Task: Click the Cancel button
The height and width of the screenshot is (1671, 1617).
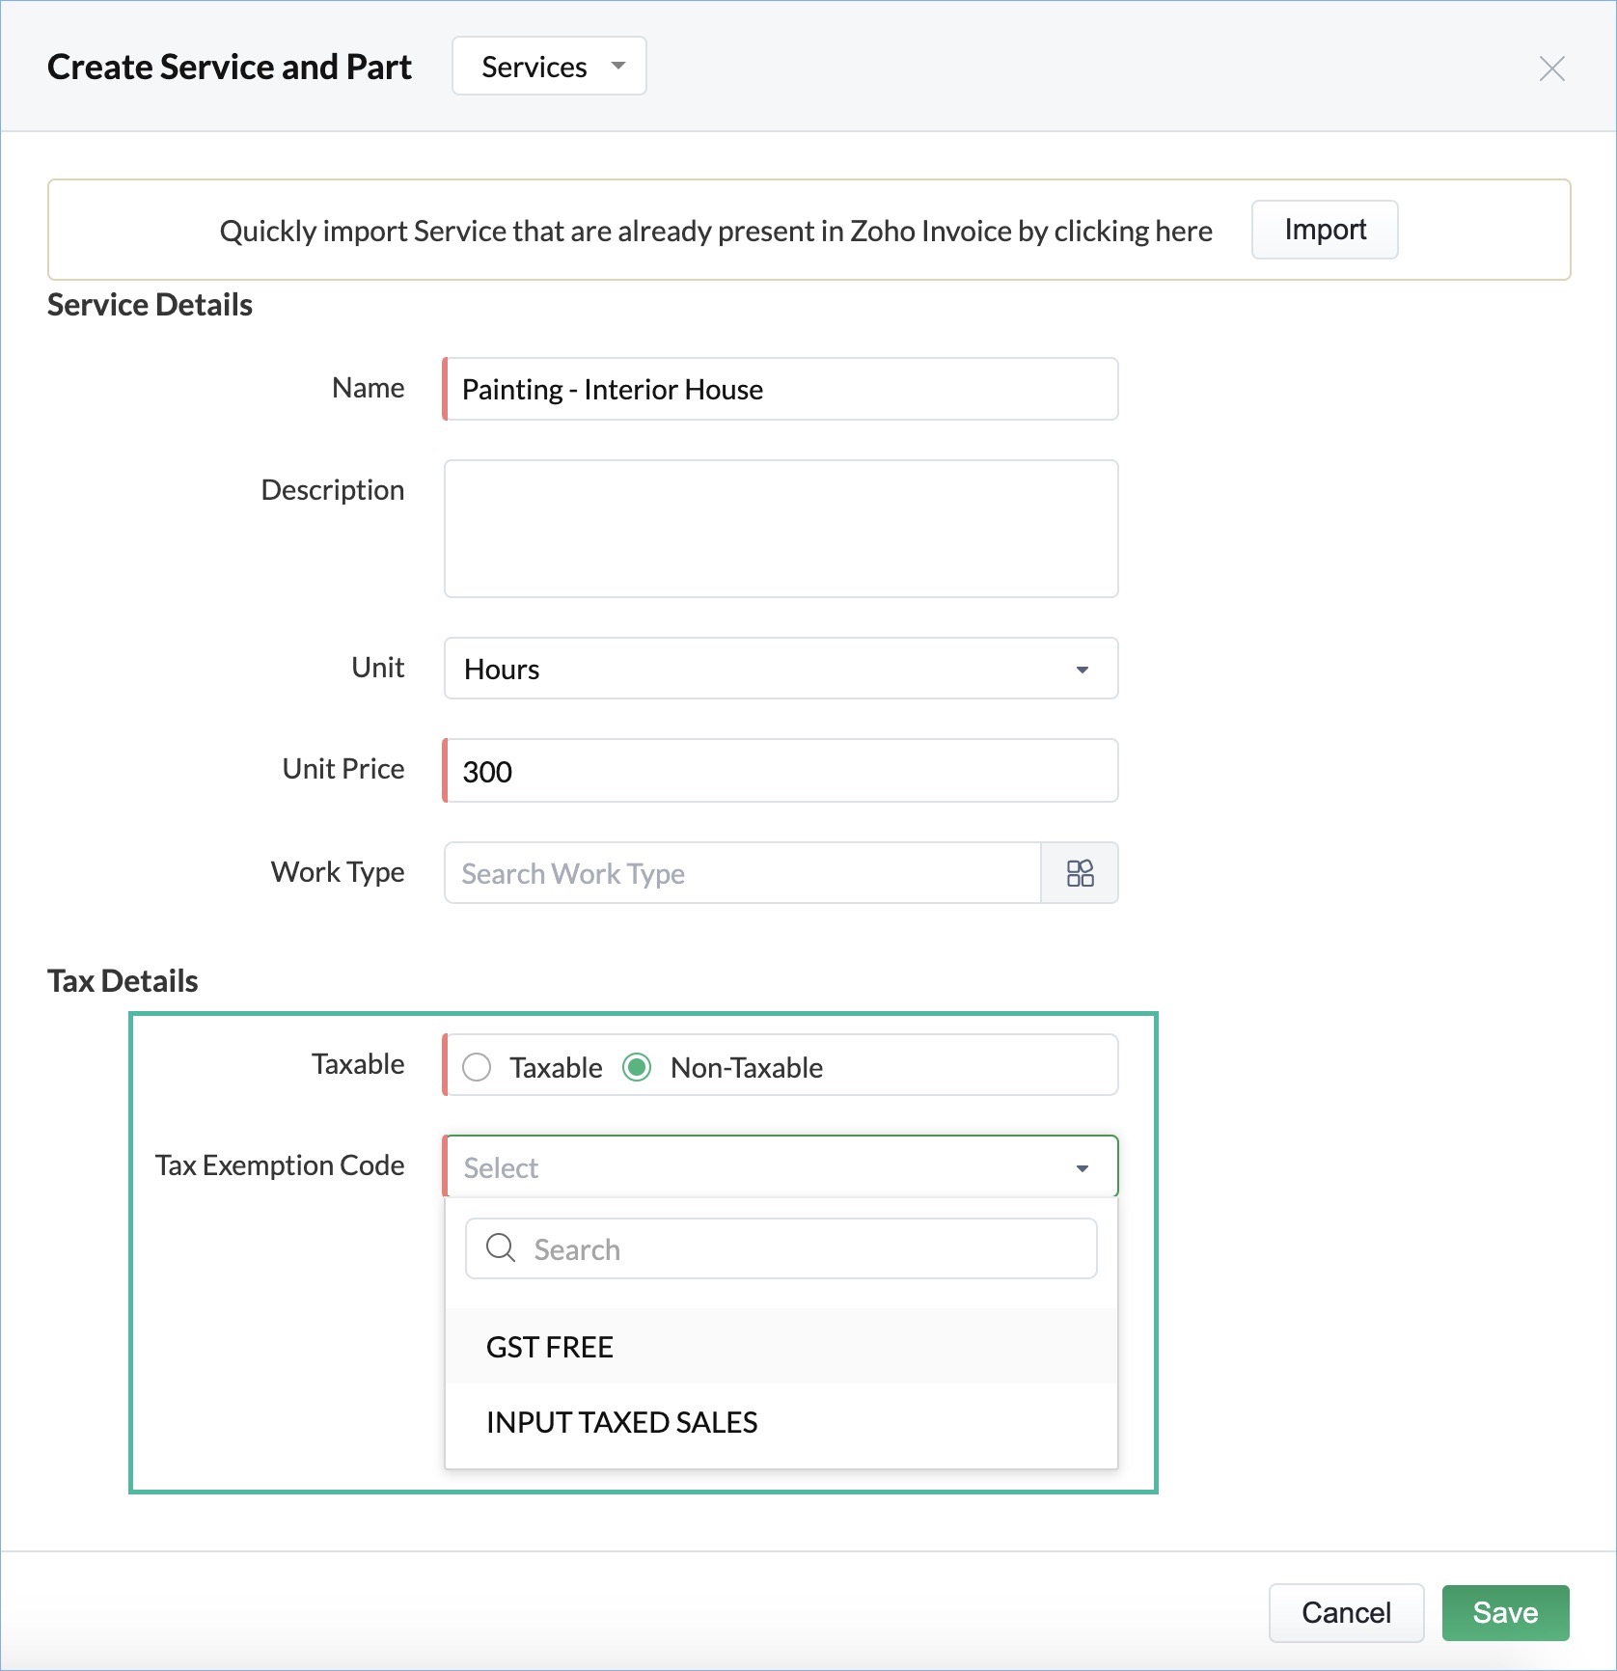Action: coord(1346,1612)
